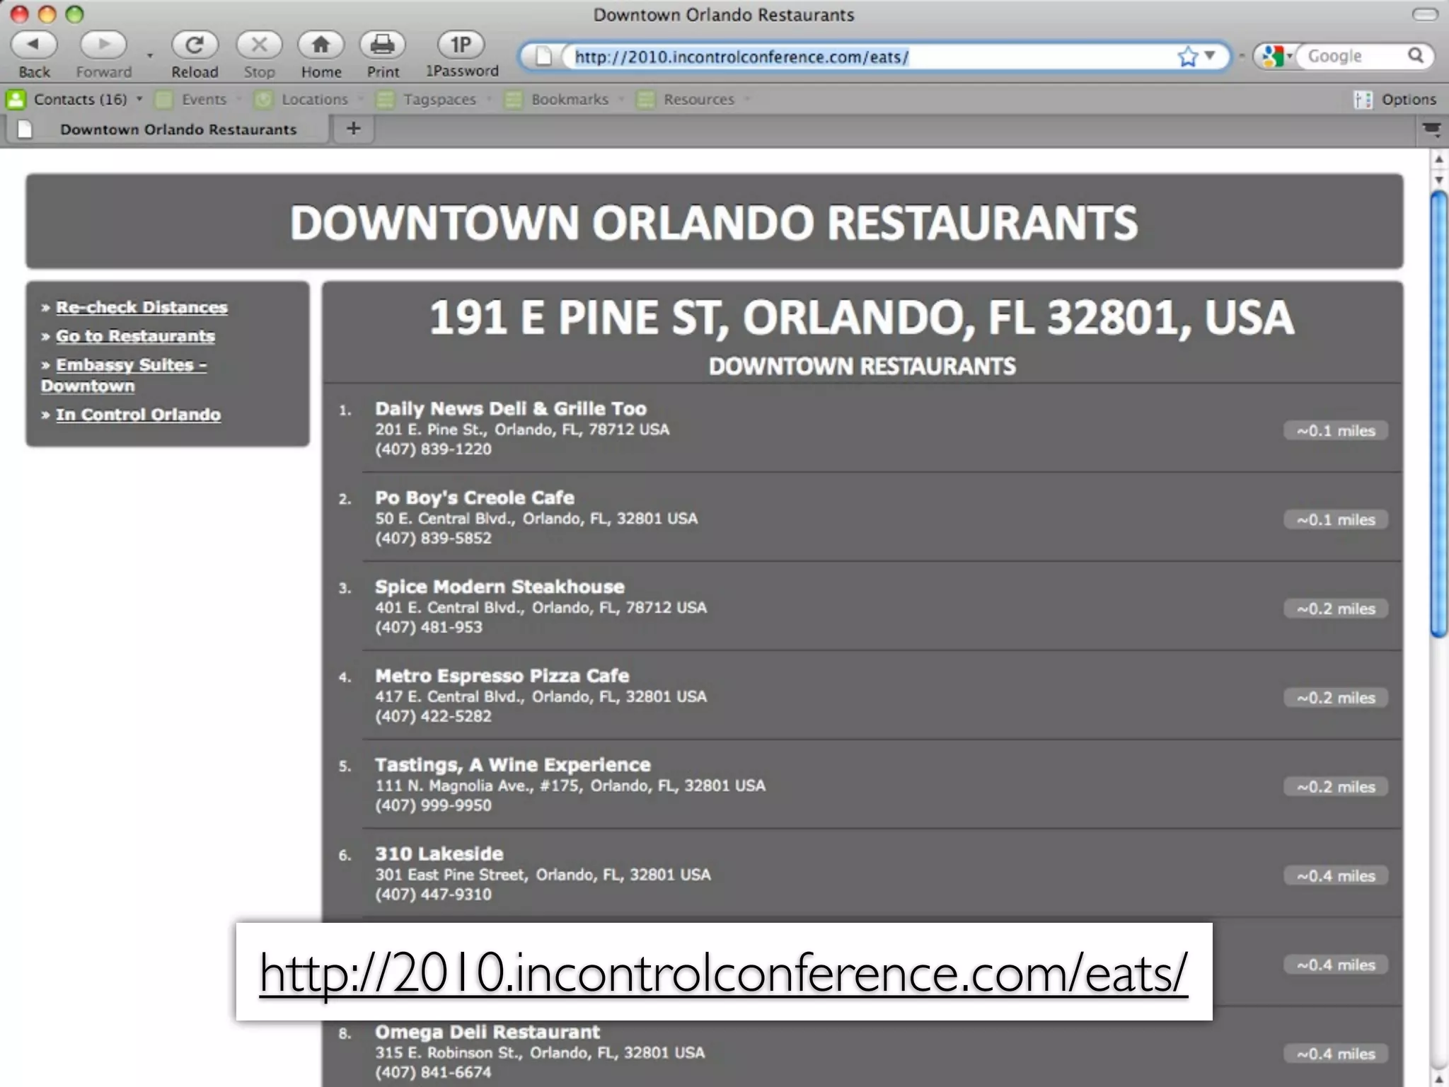Open the Events toolbar menu

click(x=204, y=99)
